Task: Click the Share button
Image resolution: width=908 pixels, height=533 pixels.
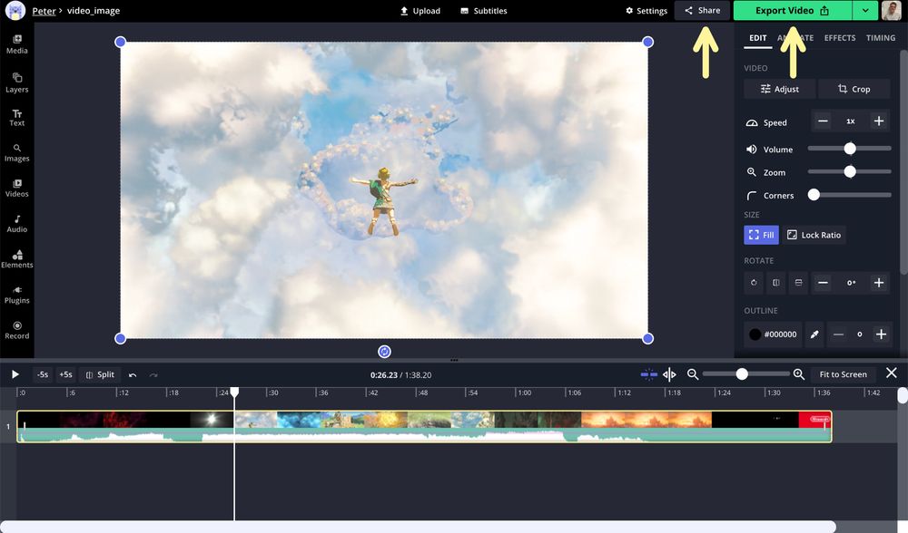Action: click(702, 10)
